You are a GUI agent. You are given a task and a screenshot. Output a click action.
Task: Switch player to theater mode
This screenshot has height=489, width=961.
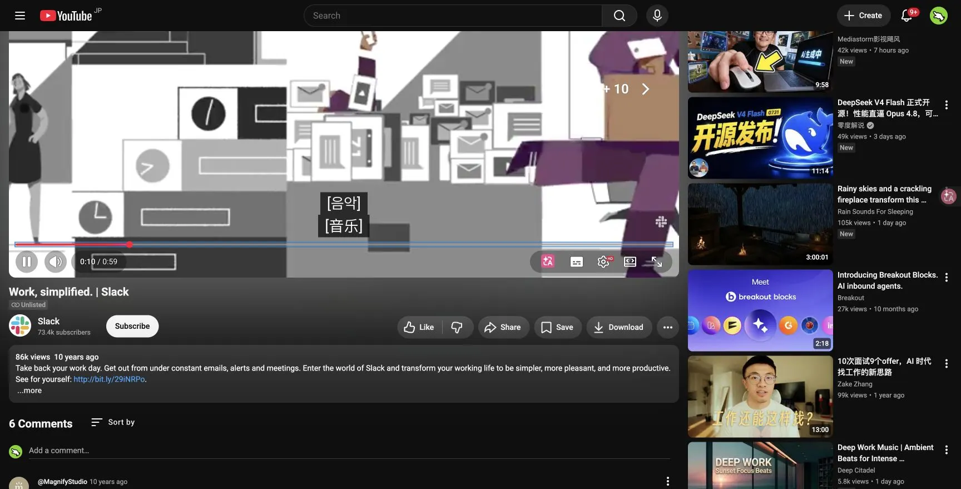[x=630, y=261]
